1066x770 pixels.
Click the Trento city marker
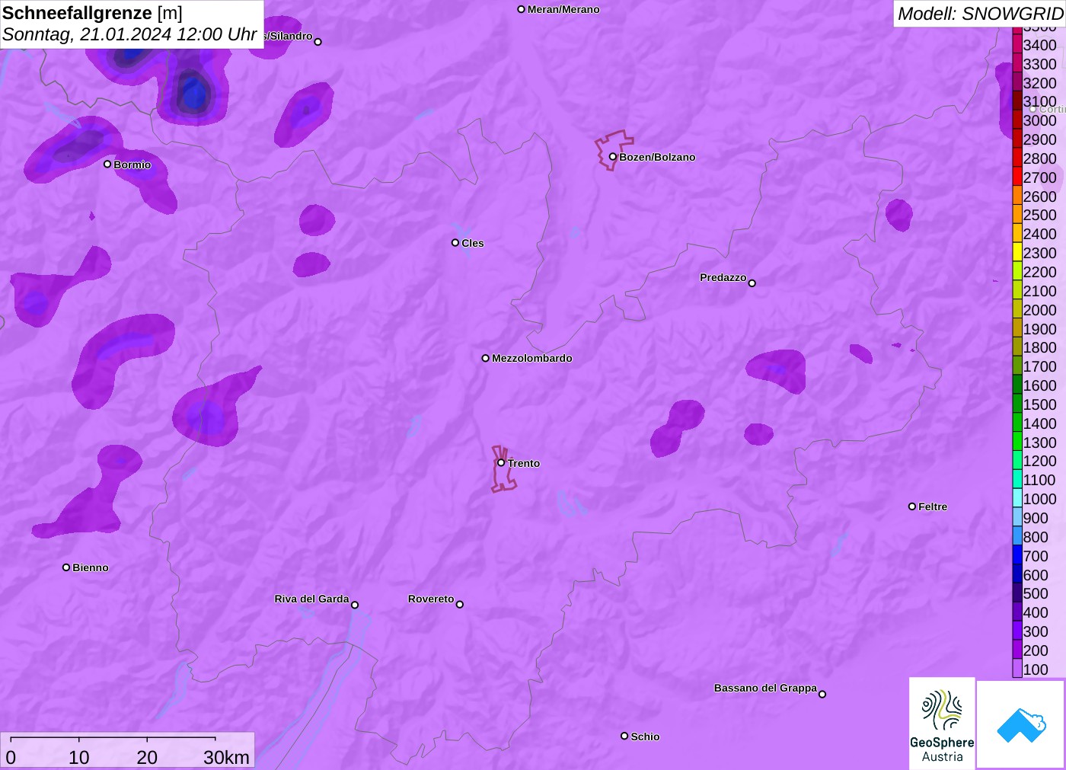coord(501,462)
